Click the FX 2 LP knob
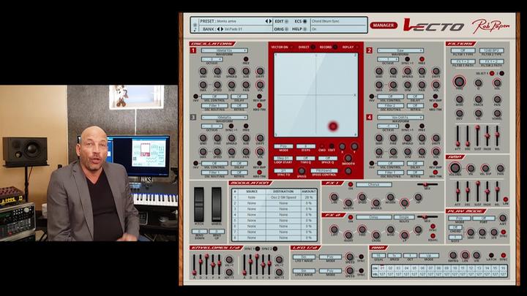Image resolution: width=527 pixels, height=296 pixels. coord(404,235)
